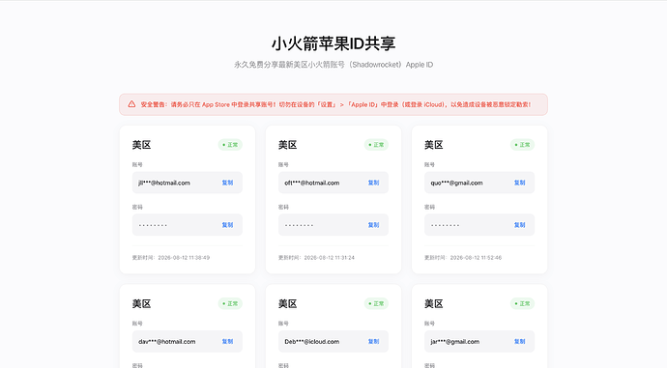The width and height of the screenshot is (667, 368).
Task: Copy the dav***@hotmail.com account
Action: [227, 341]
